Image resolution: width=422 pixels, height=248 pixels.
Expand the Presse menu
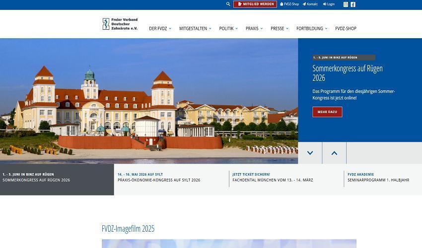click(x=280, y=28)
